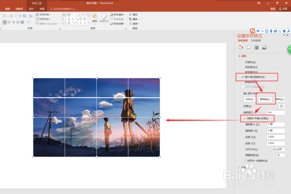Click the line spacing icon
This screenshot has width=291, height=194.
click(31, 16)
